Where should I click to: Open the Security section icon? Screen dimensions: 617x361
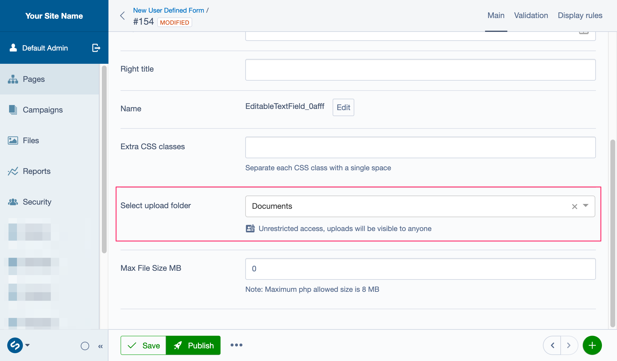(x=13, y=202)
